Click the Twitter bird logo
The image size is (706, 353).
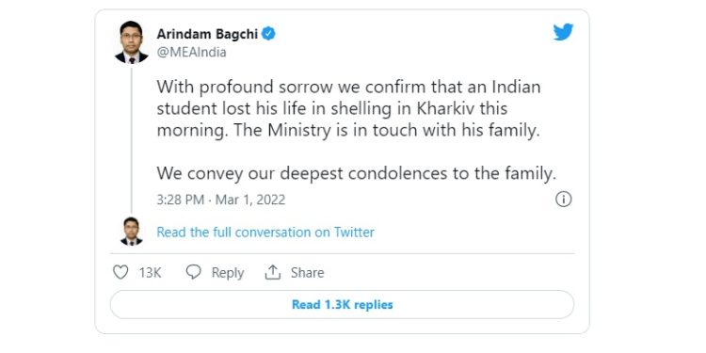click(x=563, y=32)
